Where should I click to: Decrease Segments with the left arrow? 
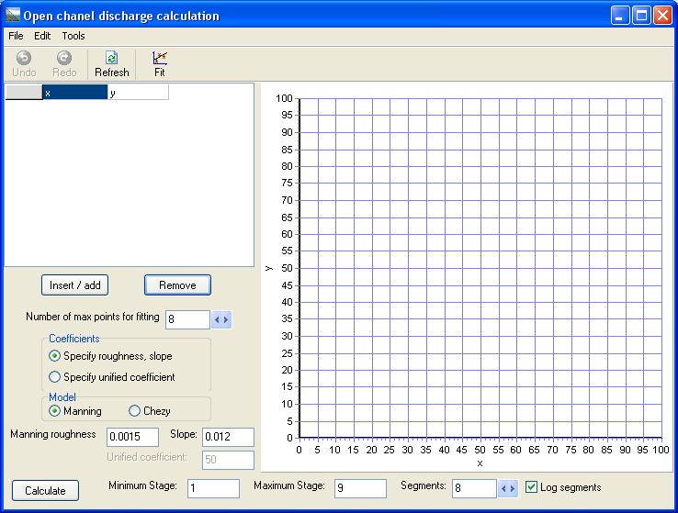(503, 489)
